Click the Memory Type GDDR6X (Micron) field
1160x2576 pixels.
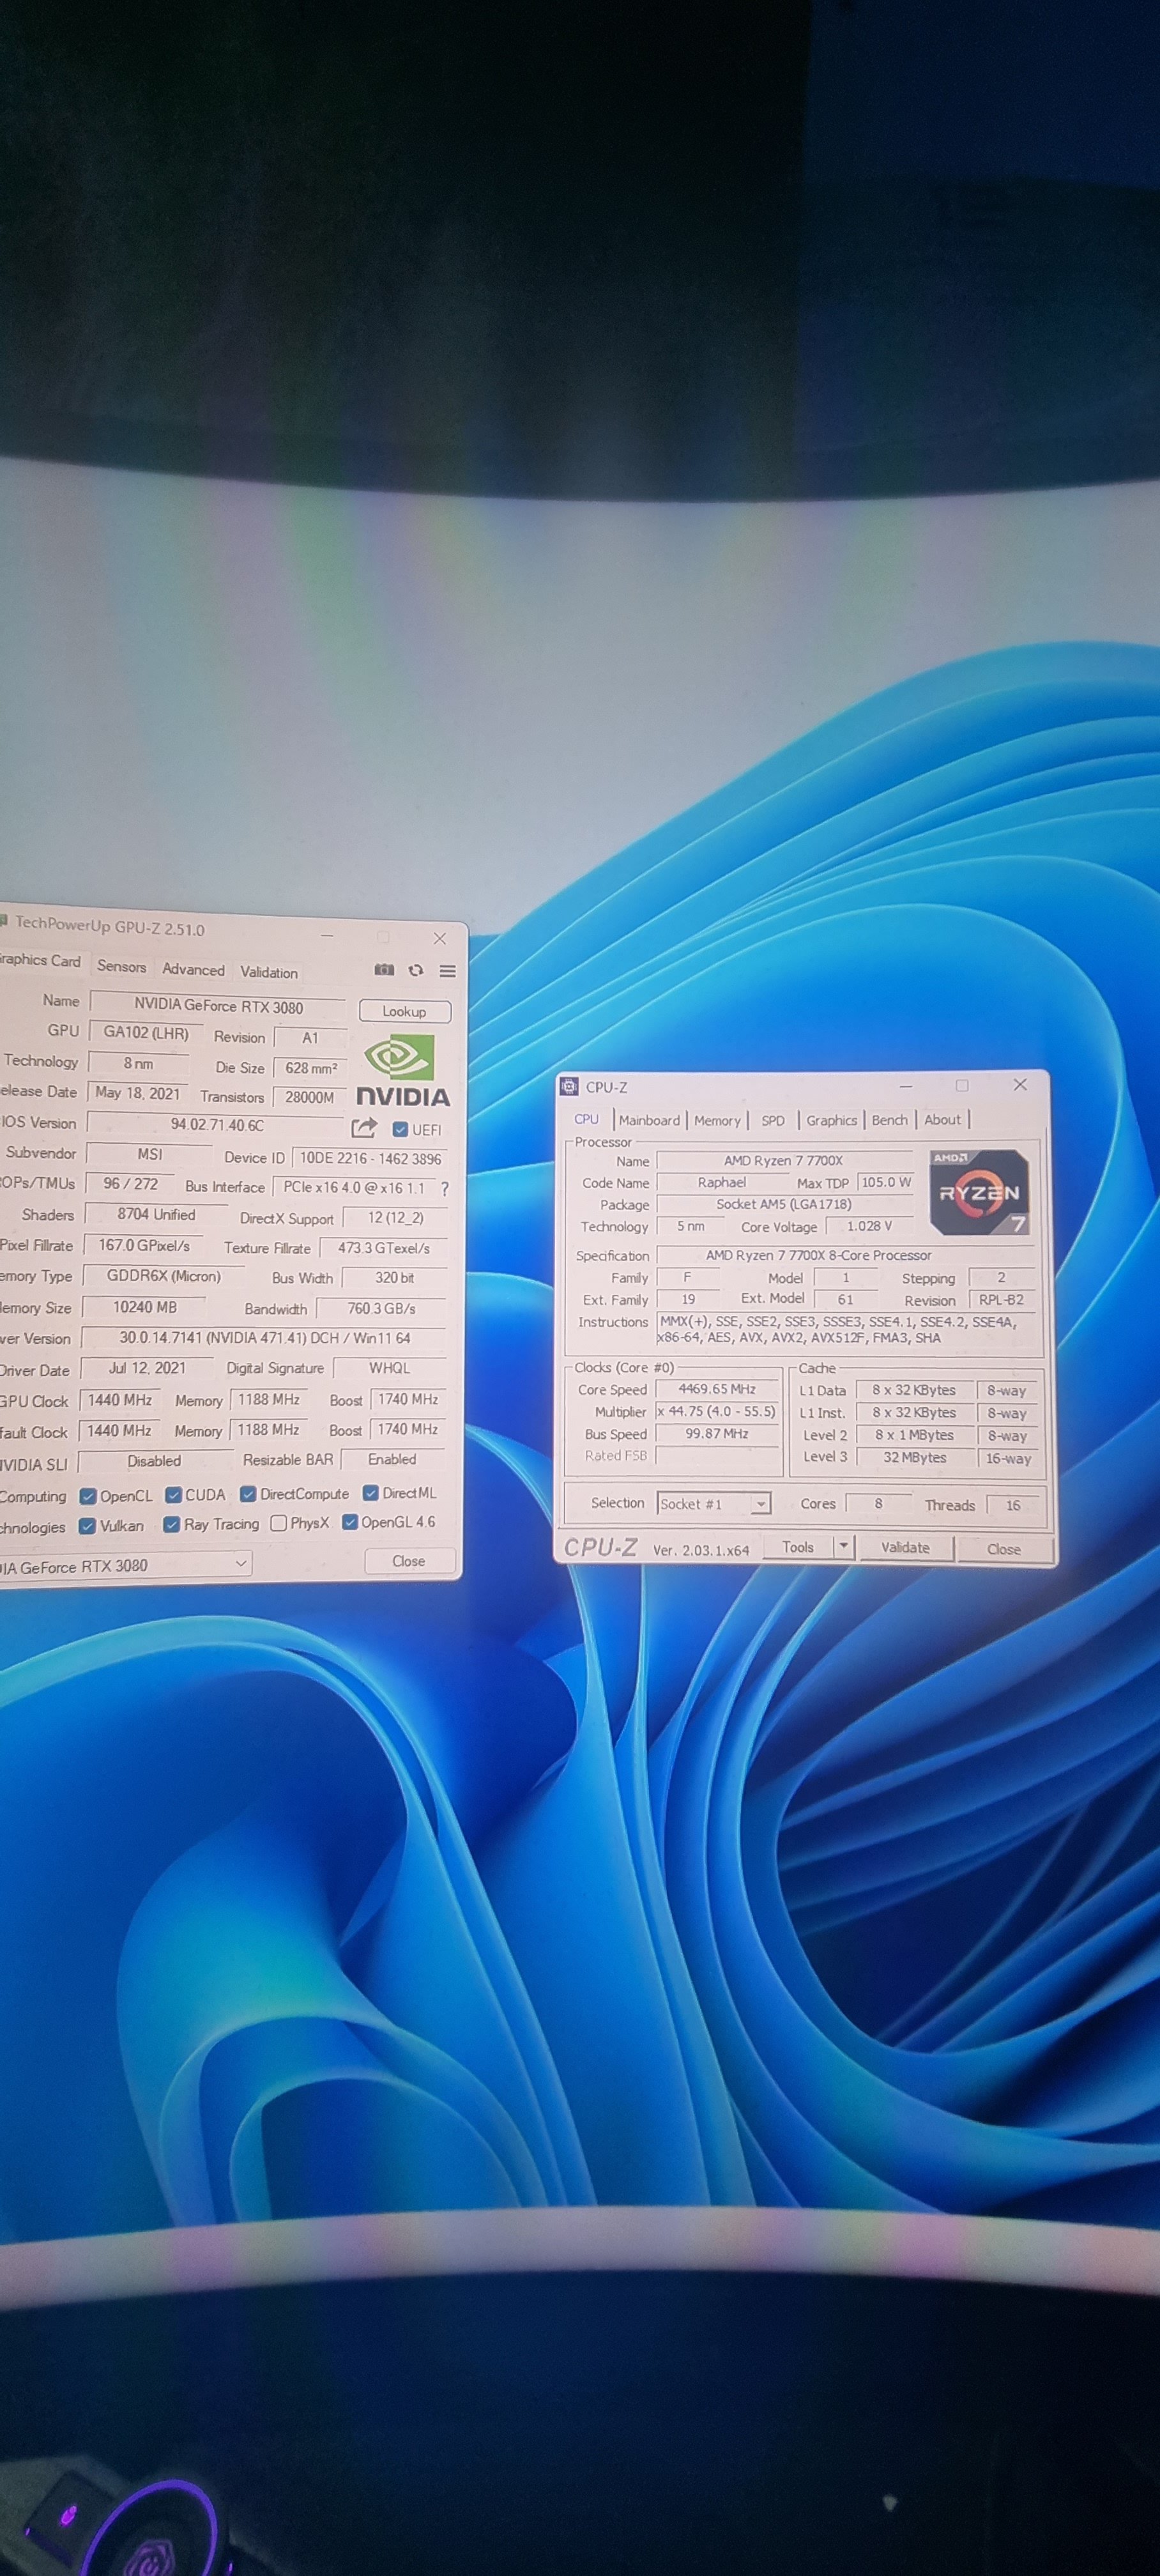point(163,1276)
